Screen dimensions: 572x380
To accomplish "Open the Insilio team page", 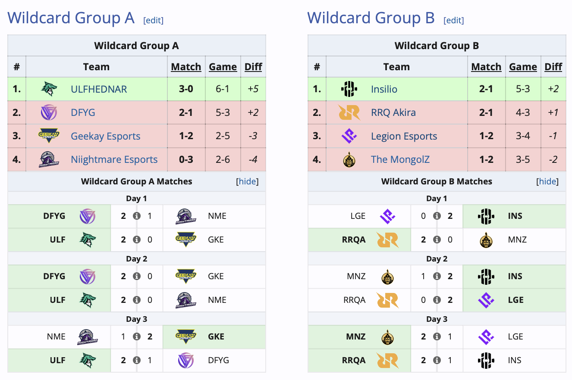I will click(x=384, y=89).
